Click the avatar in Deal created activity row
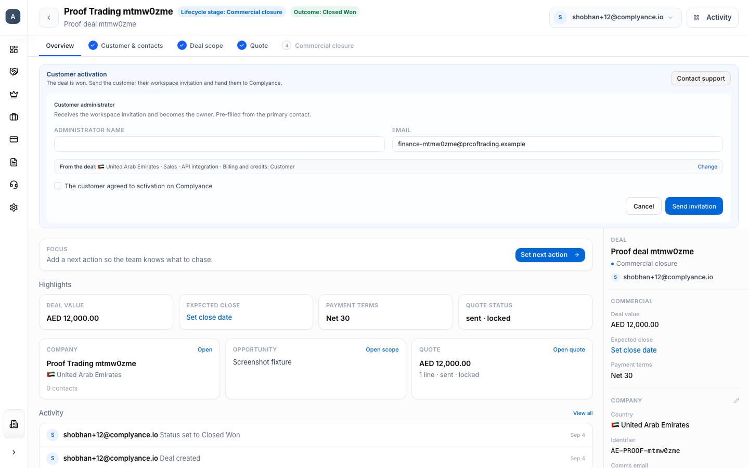This screenshot has width=749, height=468. tap(53, 458)
